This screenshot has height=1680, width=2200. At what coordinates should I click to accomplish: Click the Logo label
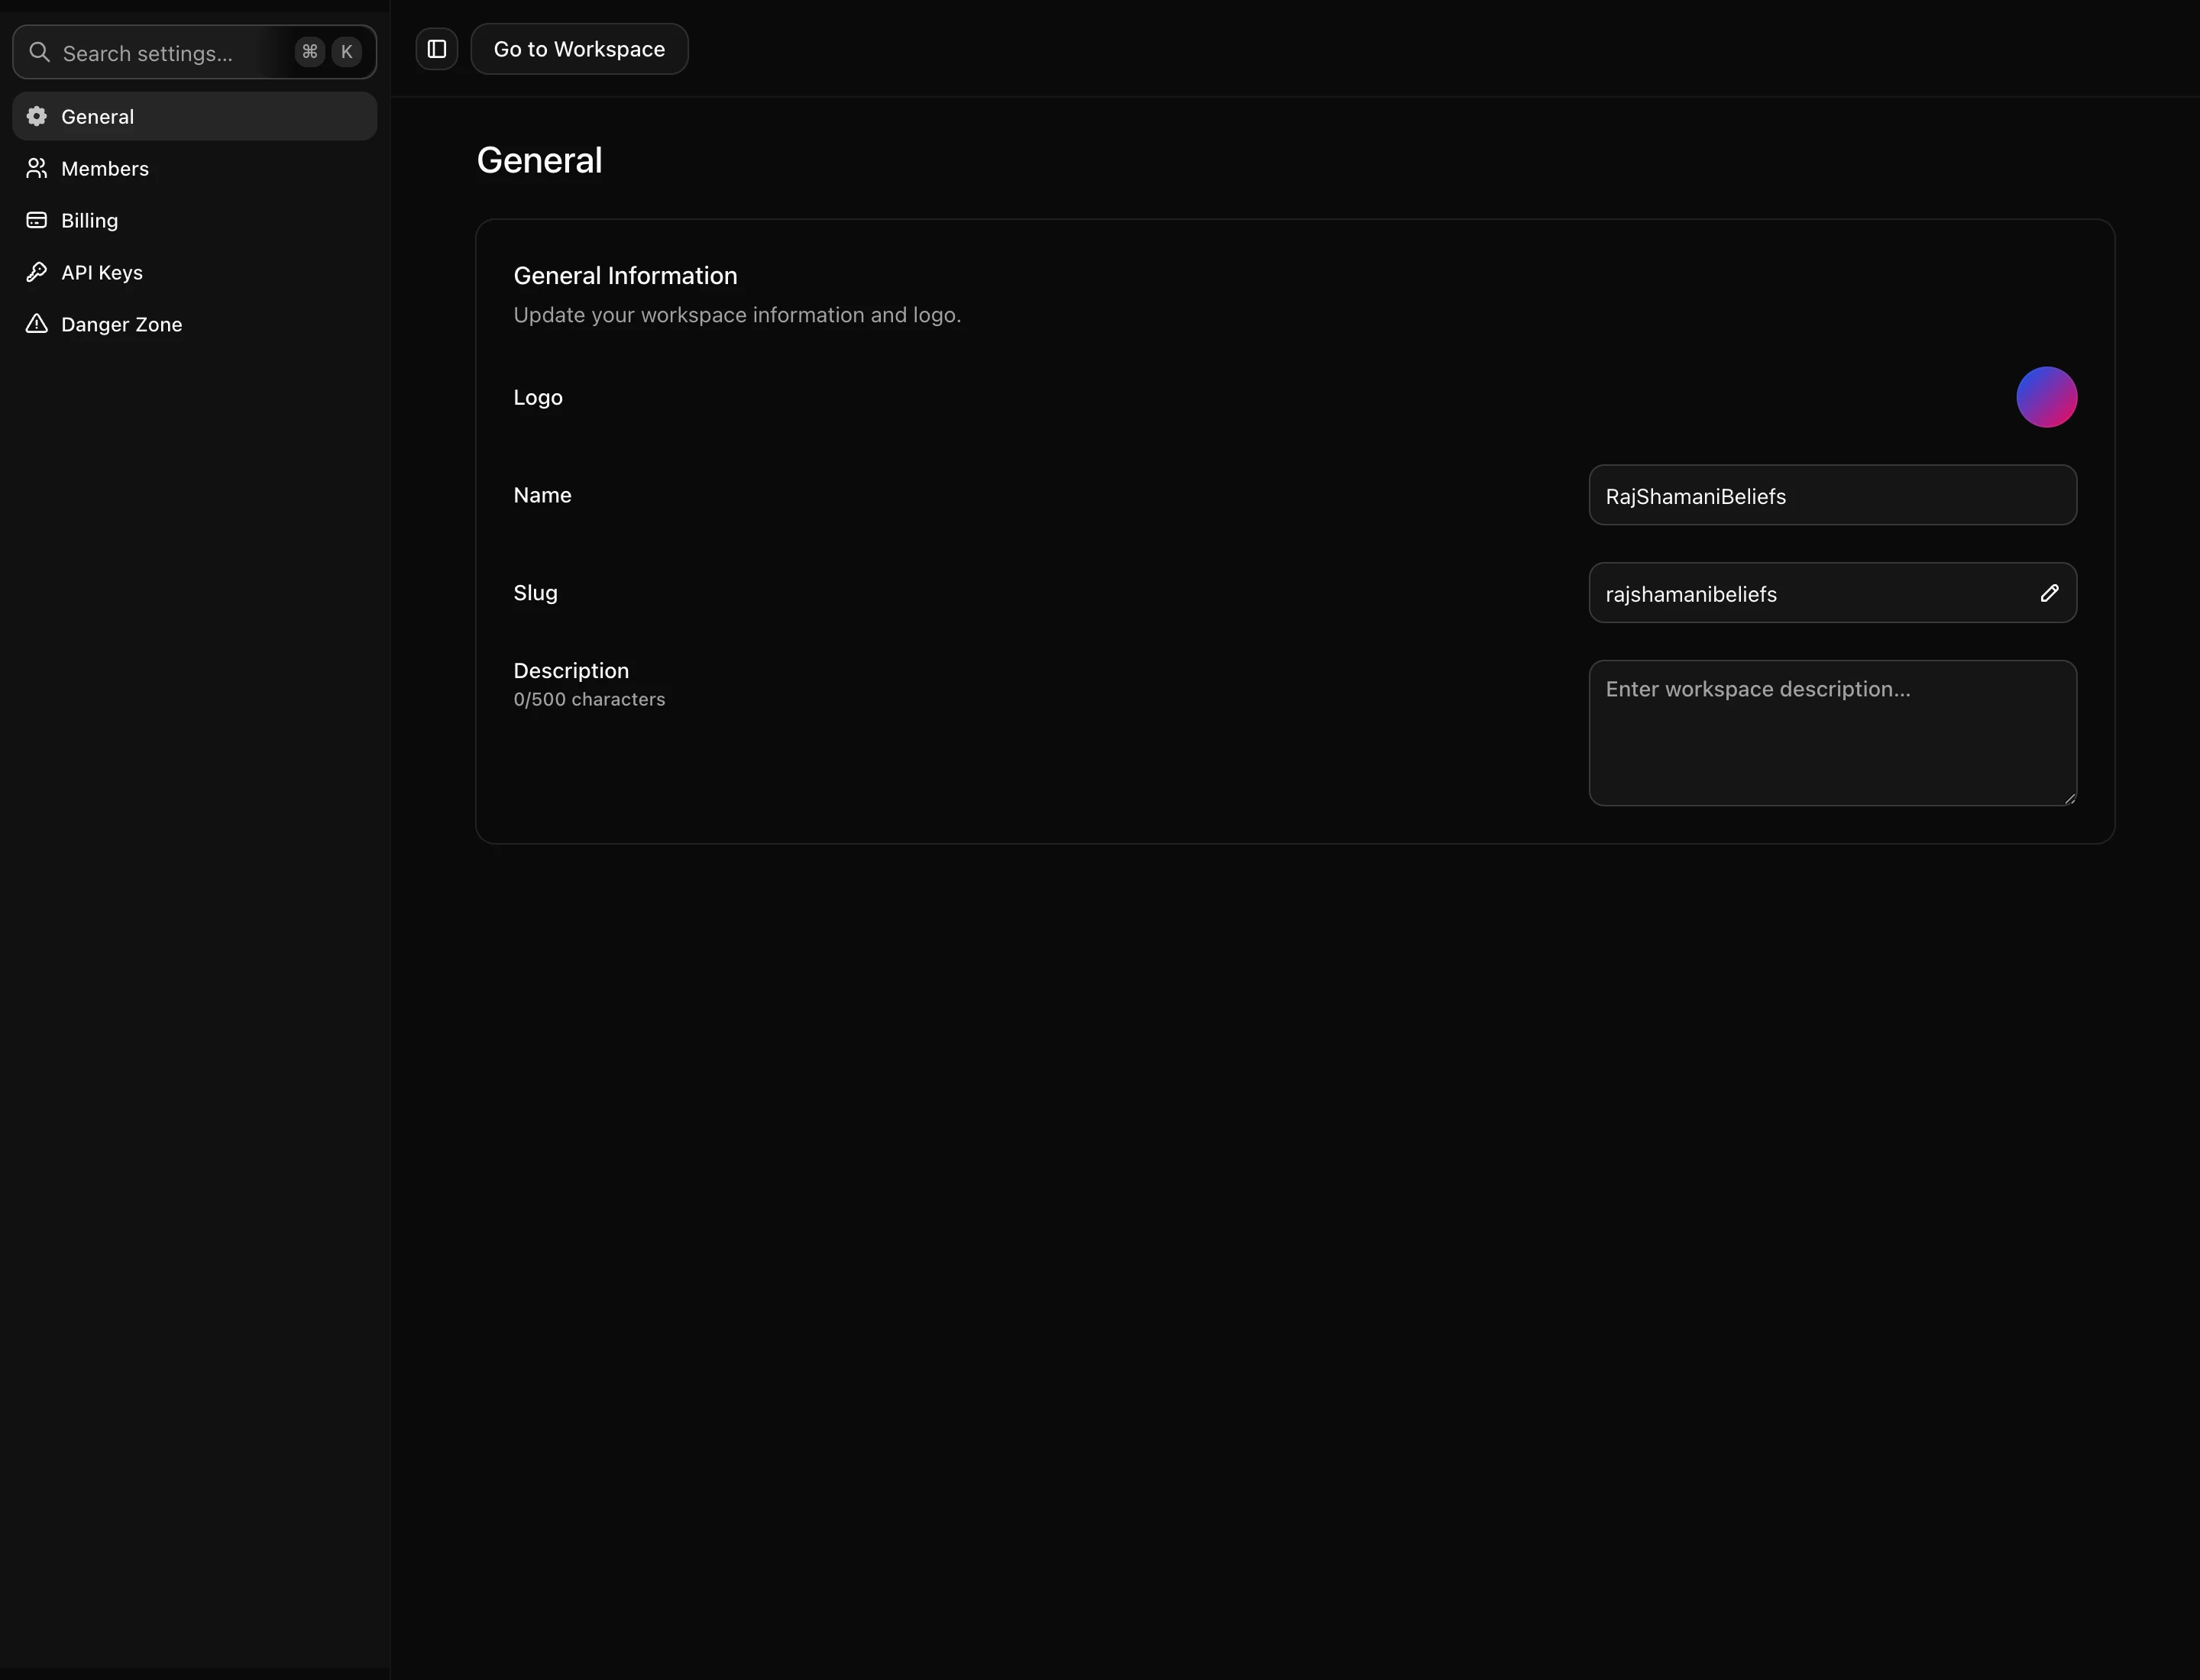pyautogui.click(x=539, y=397)
